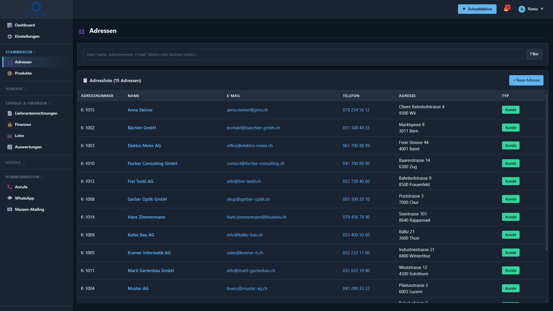
Task: Open the Lohn briefcase icon
Action: pos(10,136)
